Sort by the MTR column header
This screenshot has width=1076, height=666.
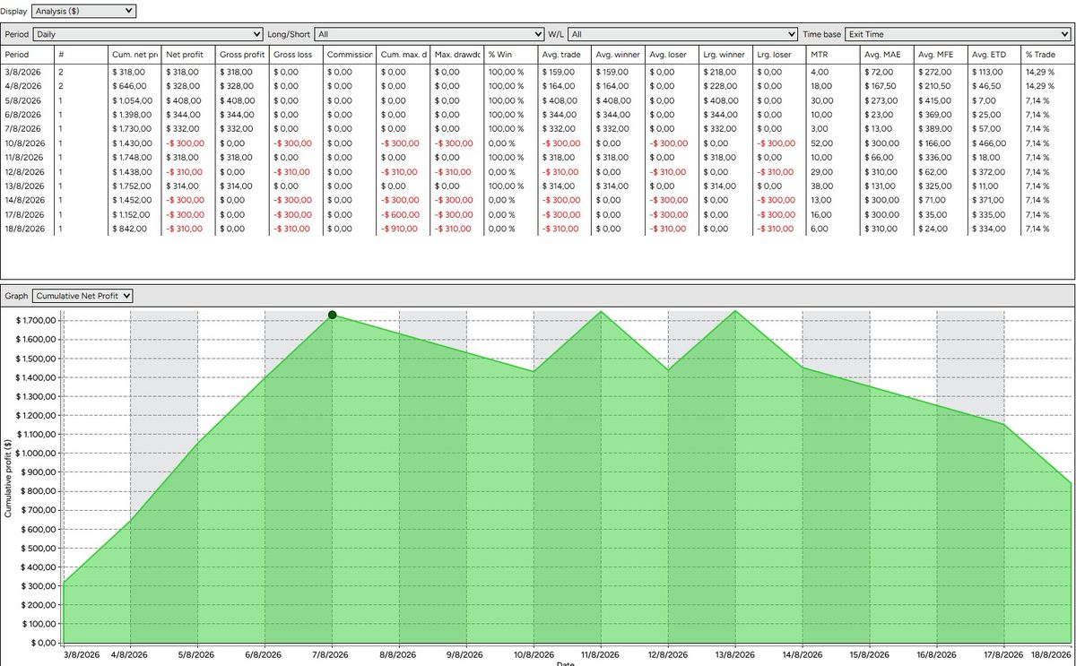coord(834,55)
